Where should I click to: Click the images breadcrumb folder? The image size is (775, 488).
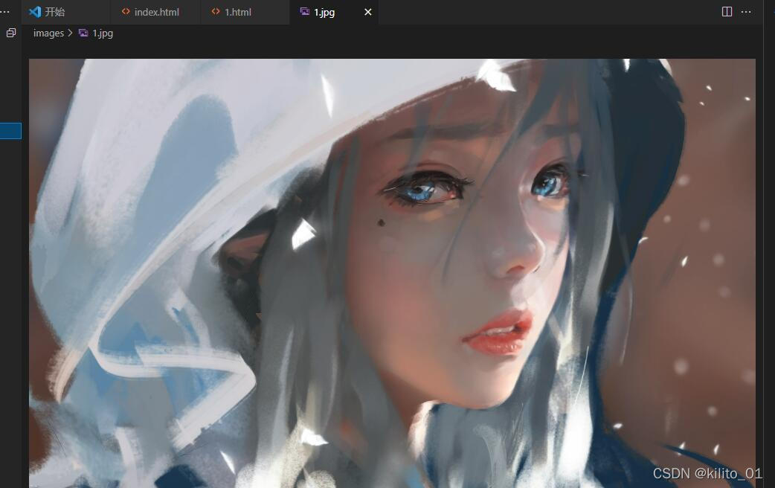(48, 33)
